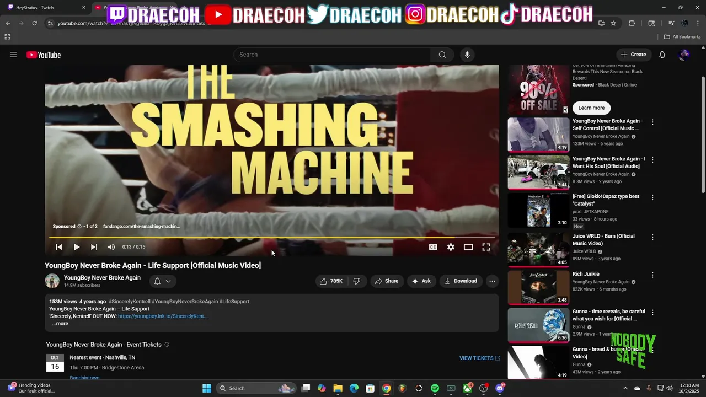Open the sponsored ad info icon
Screen dimensions: 706x397
click(79, 226)
